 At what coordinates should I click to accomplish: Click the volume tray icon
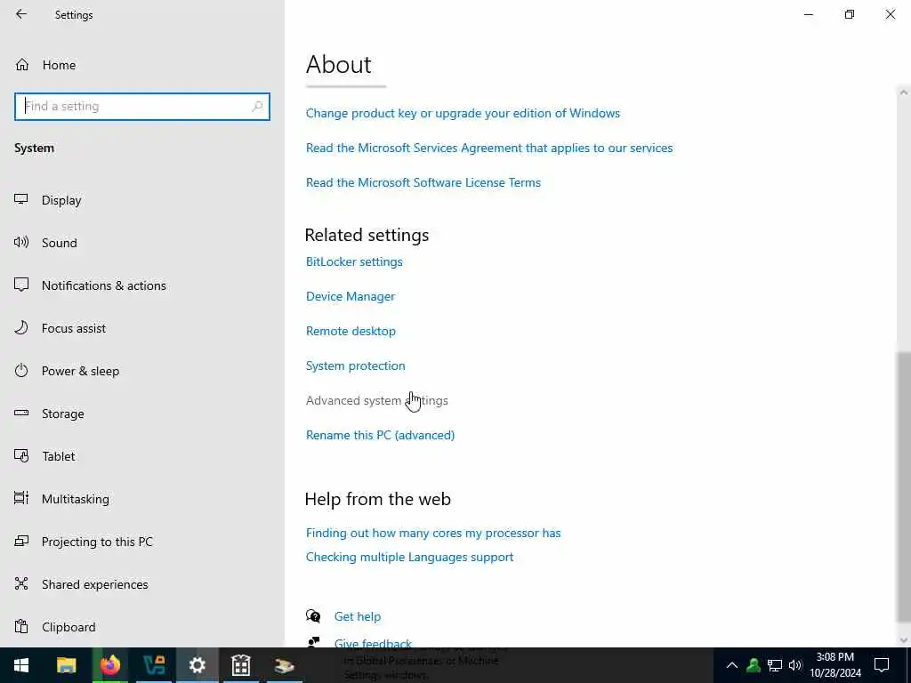click(795, 665)
